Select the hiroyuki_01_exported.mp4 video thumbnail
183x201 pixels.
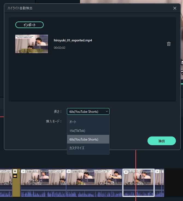(32, 44)
